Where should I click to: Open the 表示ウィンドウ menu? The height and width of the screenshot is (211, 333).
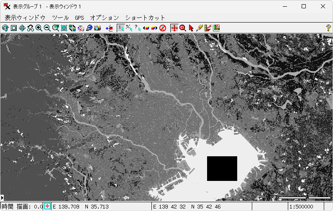coord(25,18)
